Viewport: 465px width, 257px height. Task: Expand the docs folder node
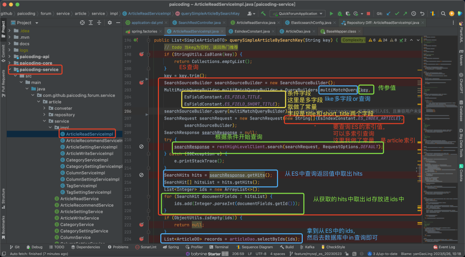(10, 44)
